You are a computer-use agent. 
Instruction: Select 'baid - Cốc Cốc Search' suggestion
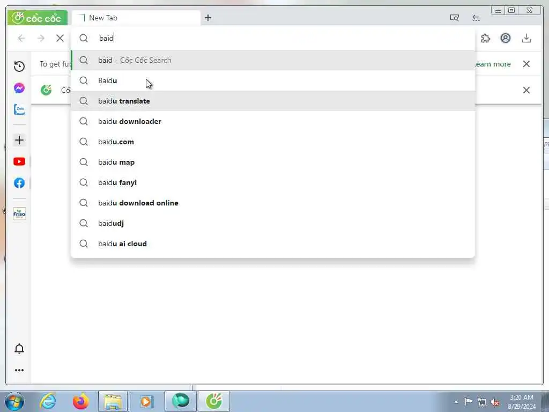[273, 60]
